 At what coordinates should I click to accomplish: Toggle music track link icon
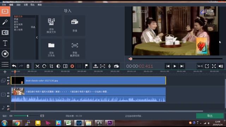tap(8, 109)
